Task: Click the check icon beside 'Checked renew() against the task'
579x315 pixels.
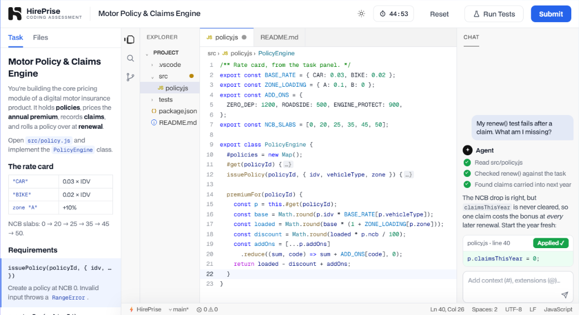Action: click(467, 174)
